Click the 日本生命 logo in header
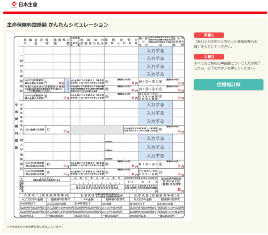268x235 pixels. 25,4
